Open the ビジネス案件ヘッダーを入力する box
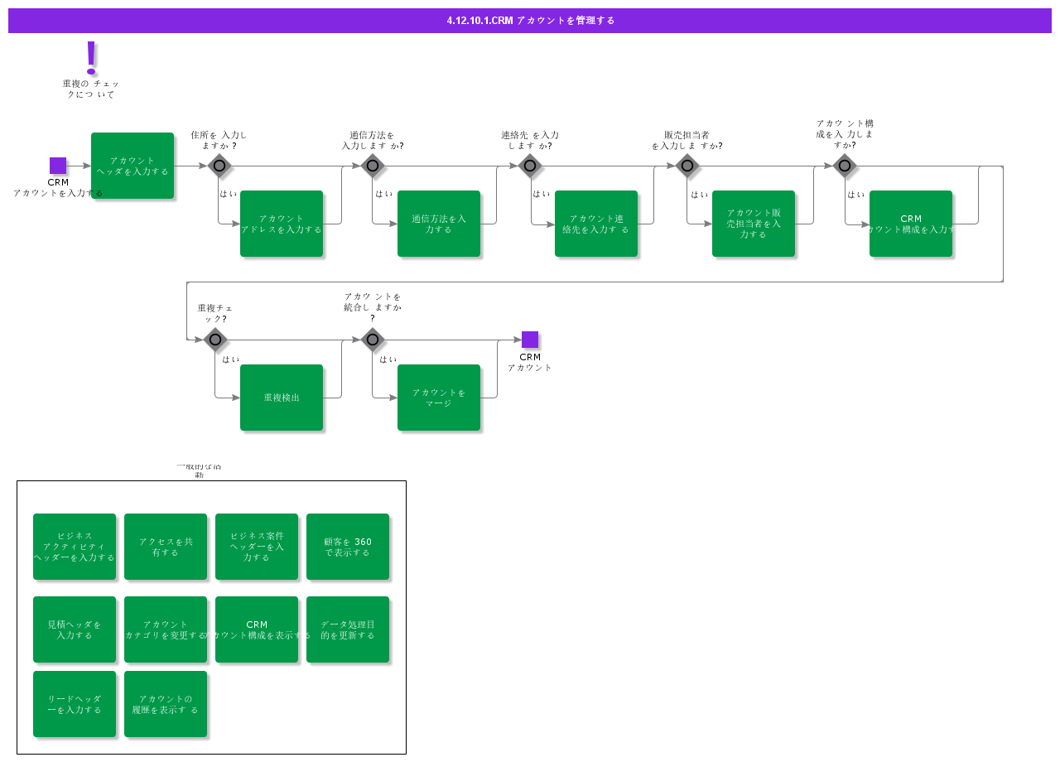Viewport: 1060px width, 762px height. (257, 547)
